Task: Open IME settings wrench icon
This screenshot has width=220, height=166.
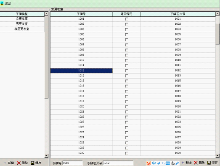Action: point(177,163)
